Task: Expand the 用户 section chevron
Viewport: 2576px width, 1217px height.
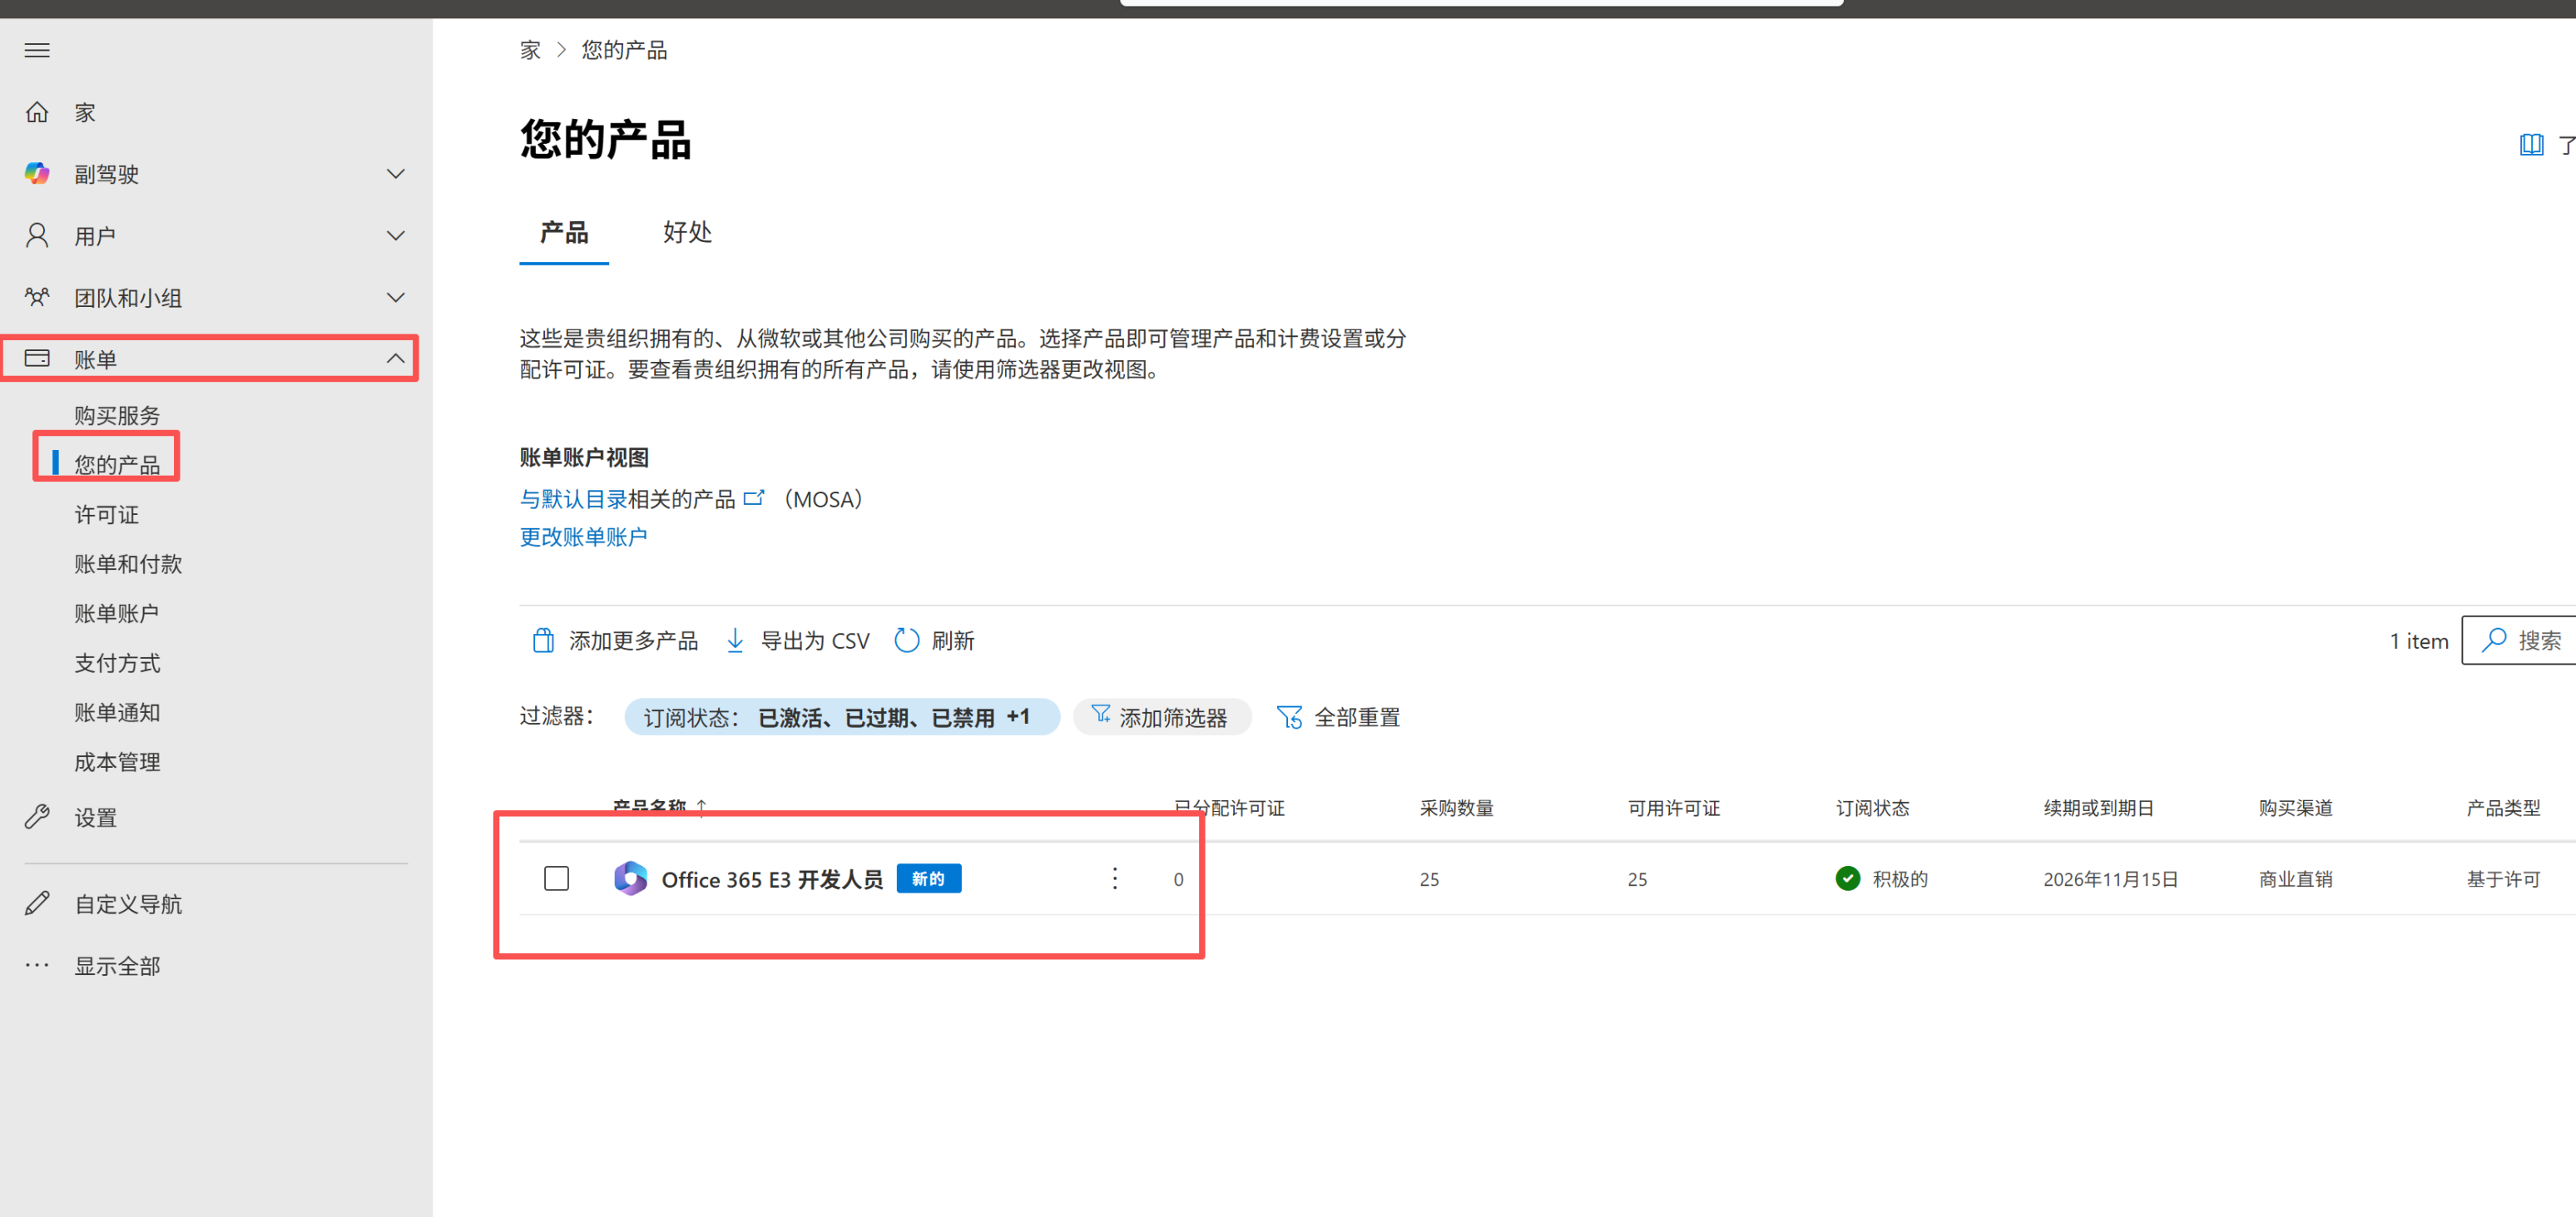Action: [395, 236]
